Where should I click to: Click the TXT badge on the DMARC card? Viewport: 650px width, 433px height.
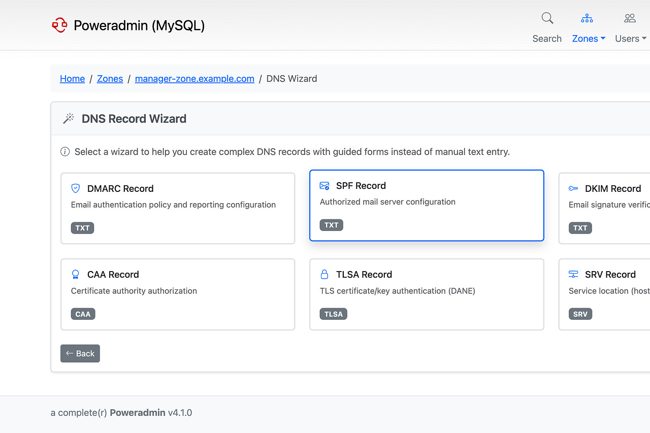click(82, 228)
